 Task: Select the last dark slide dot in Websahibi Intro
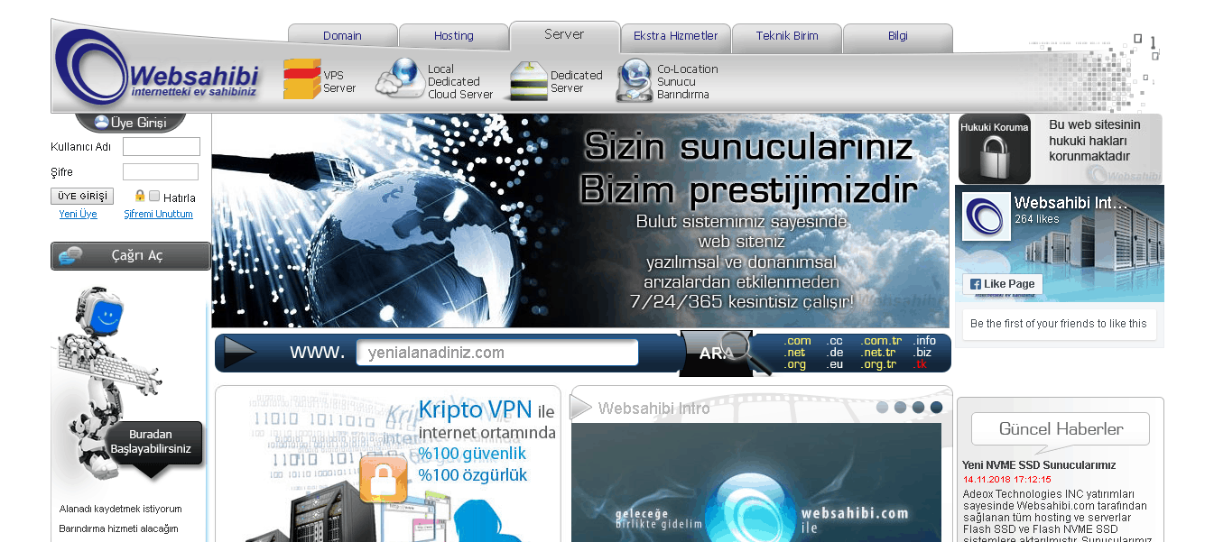point(936,408)
